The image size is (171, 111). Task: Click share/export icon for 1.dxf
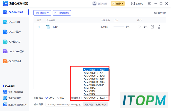pos(152,27)
